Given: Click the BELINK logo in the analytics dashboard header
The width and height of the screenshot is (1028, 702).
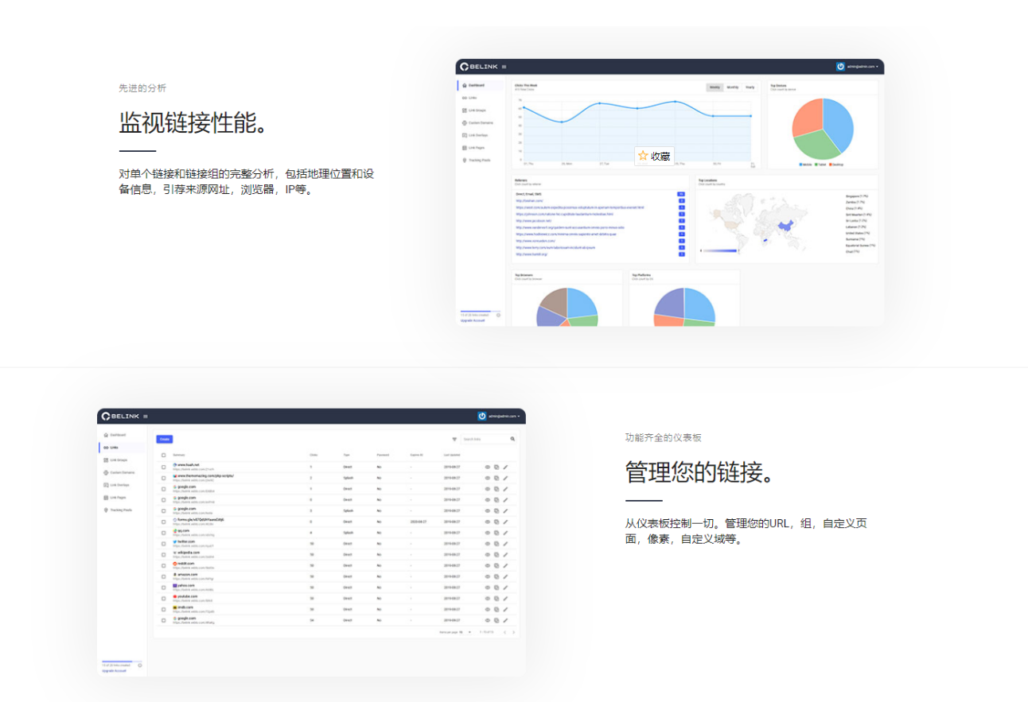Looking at the screenshot, I should pyautogui.click(x=478, y=67).
